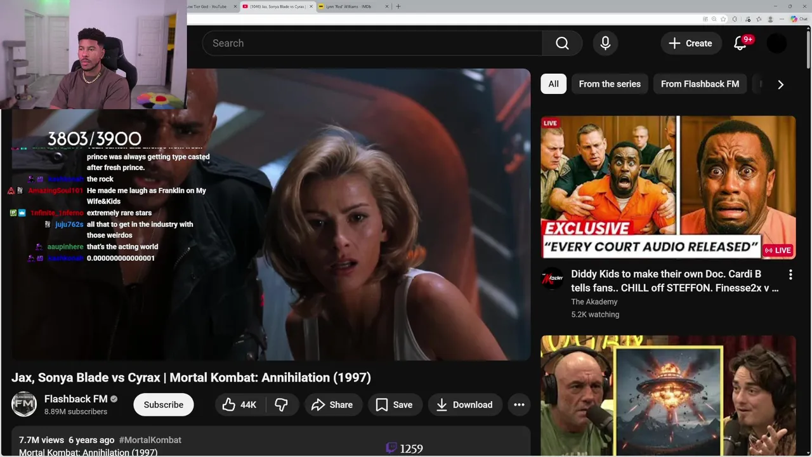Open Flashback FM channel name

[x=76, y=399]
